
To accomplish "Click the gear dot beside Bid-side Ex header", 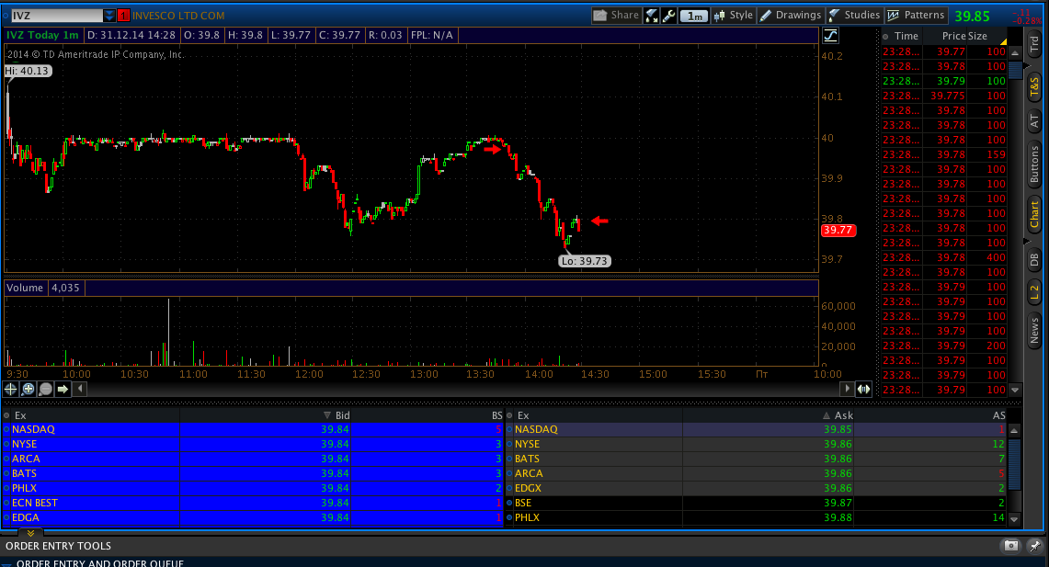I will click(6, 415).
